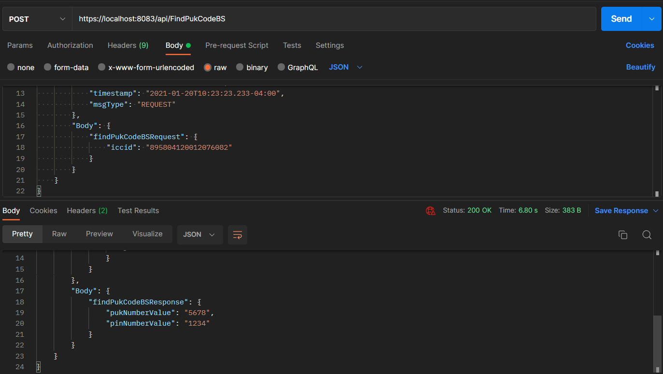Open the response Headers (2) tab
This screenshot has height=374, width=663.
tap(87, 211)
